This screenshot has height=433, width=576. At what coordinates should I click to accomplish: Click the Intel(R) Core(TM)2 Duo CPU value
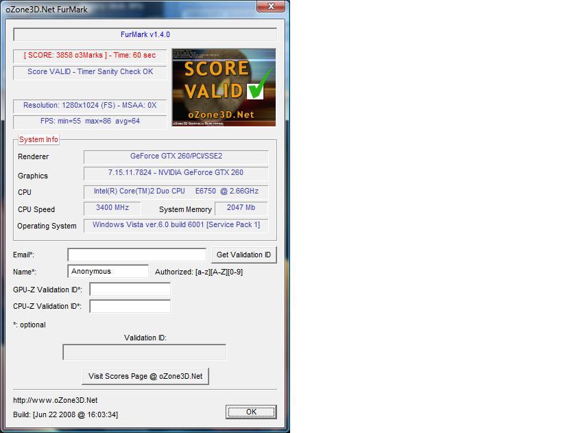pos(176,191)
